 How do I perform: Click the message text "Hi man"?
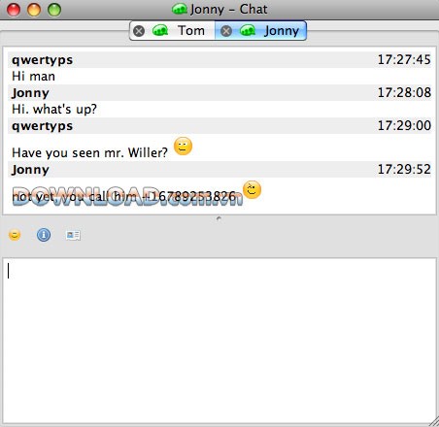33,77
